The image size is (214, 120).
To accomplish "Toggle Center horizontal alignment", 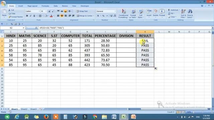I will pyautogui.click(x=62, y=16).
